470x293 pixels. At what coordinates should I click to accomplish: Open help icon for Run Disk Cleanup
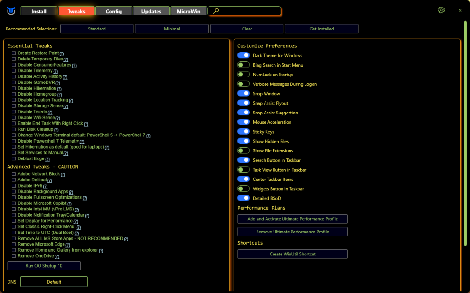56,130
